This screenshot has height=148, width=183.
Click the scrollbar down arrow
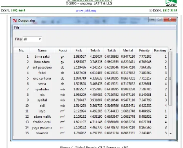[x=170, y=134]
